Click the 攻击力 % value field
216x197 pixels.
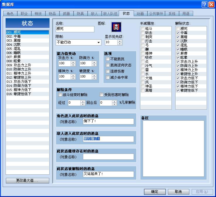point(64,63)
